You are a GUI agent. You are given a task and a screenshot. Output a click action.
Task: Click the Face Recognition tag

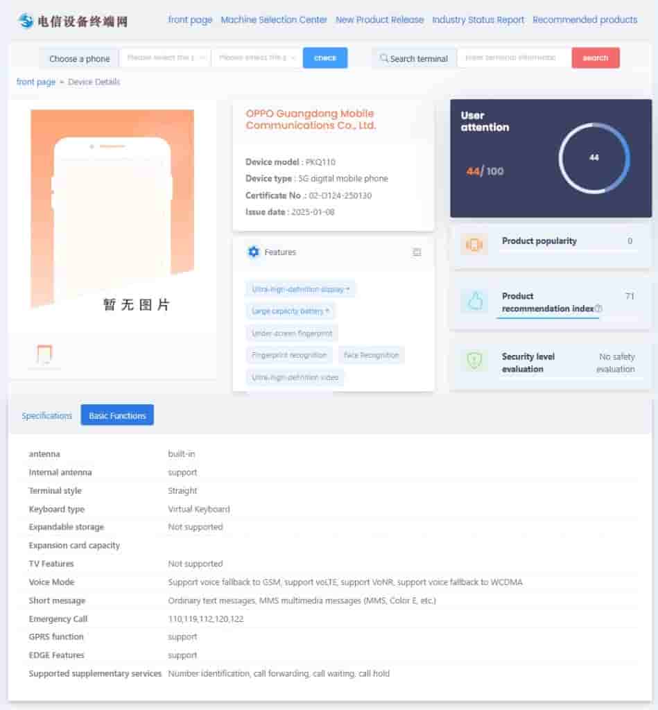(372, 356)
